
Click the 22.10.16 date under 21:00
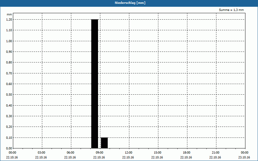point(215,157)
